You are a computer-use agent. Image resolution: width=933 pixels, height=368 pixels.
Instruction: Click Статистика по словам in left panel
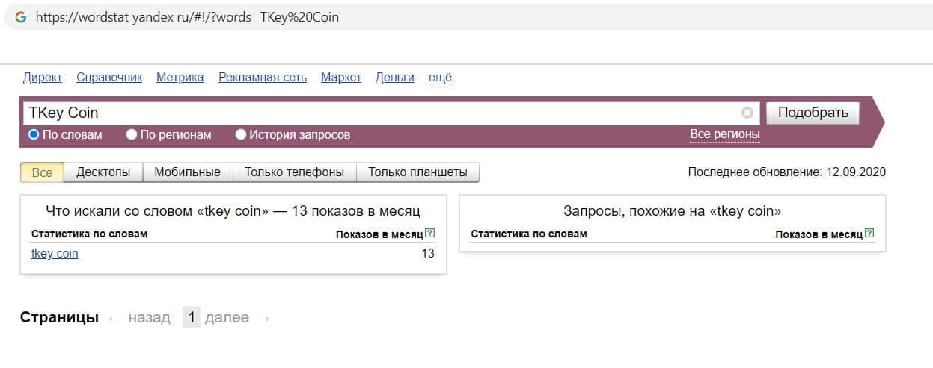tap(89, 234)
